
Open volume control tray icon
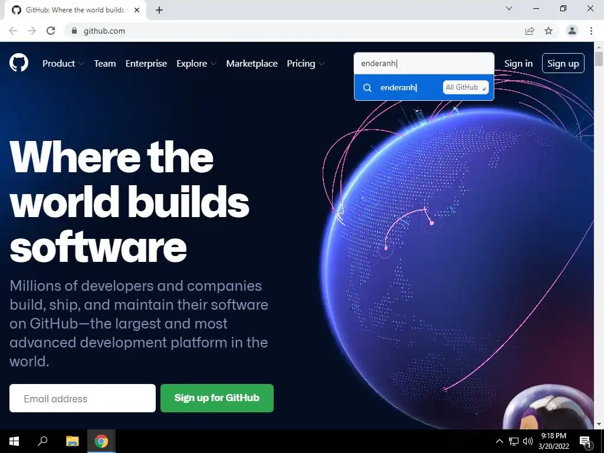[x=528, y=441]
